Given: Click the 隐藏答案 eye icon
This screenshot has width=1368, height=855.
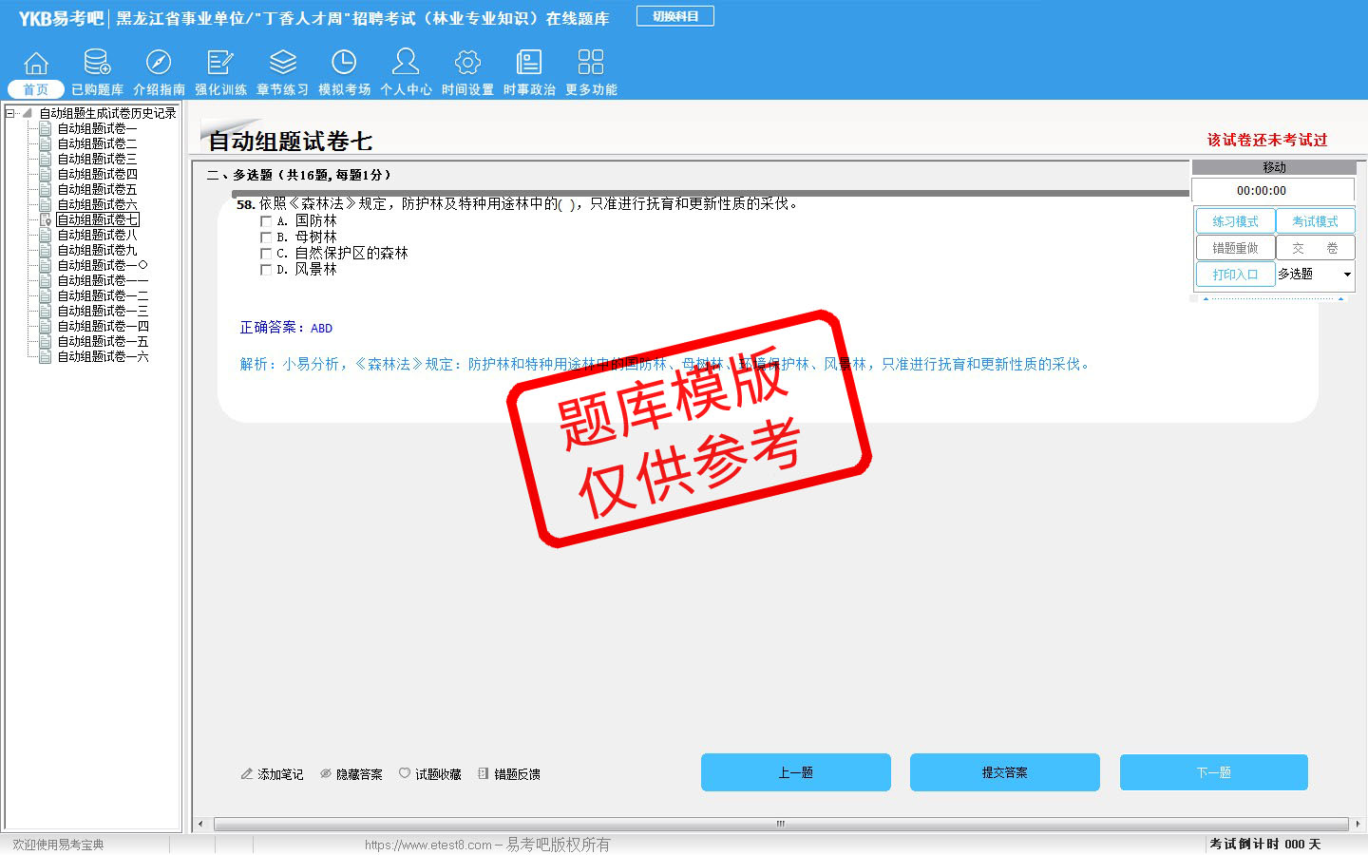Looking at the screenshot, I should (326, 774).
